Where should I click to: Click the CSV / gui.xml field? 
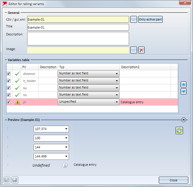(x=78, y=19)
